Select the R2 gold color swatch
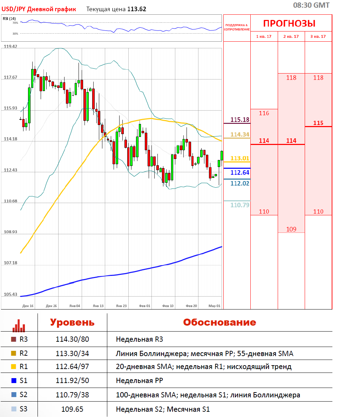This screenshot has width=338, height=417. click(14, 353)
